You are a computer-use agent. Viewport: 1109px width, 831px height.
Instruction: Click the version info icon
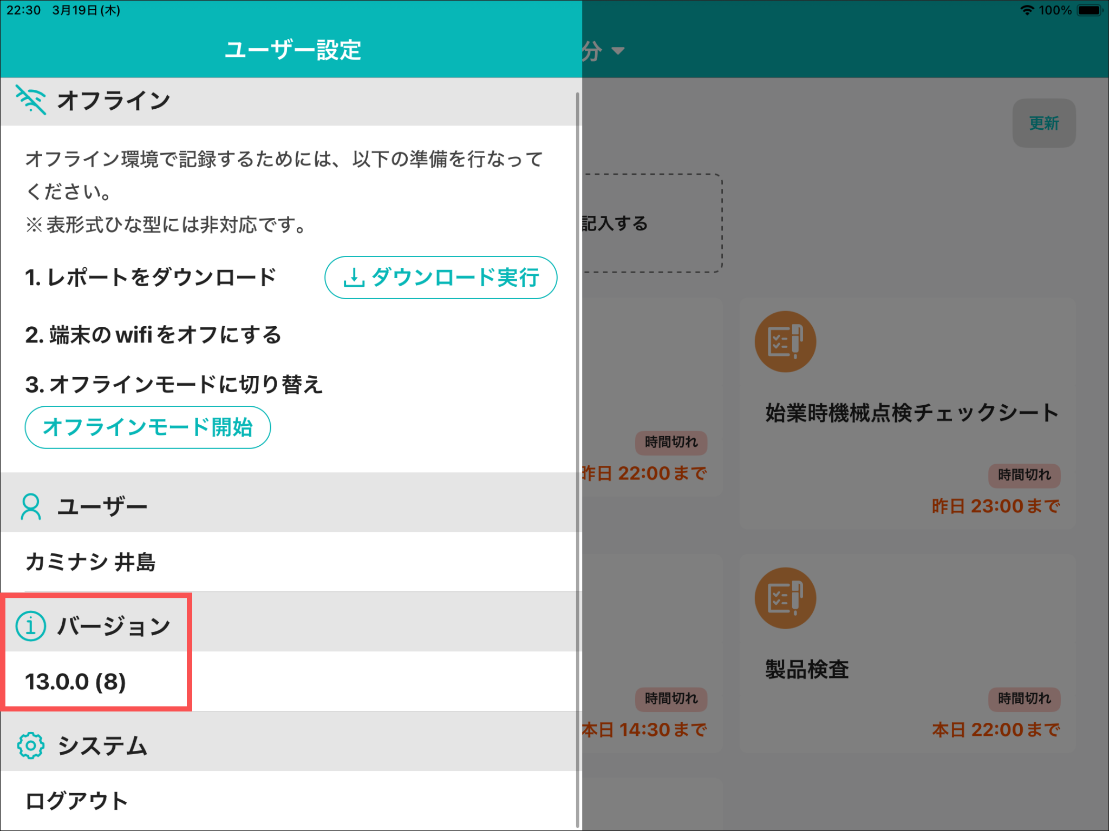[x=31, y=626]
